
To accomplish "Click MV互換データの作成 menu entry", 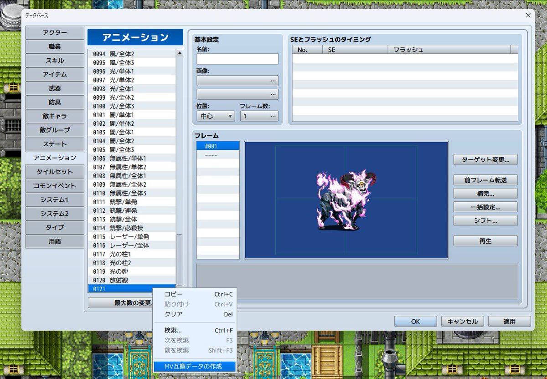I will [194, 366].
